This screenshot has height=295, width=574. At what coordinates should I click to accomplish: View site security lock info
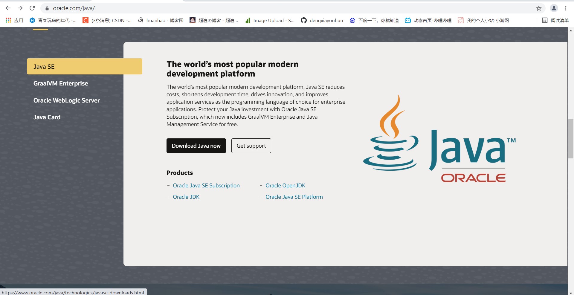47,8
